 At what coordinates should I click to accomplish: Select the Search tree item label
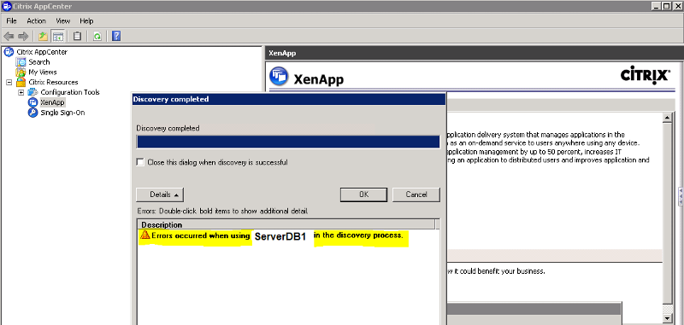pyautogui.click(x=39, y=61)
